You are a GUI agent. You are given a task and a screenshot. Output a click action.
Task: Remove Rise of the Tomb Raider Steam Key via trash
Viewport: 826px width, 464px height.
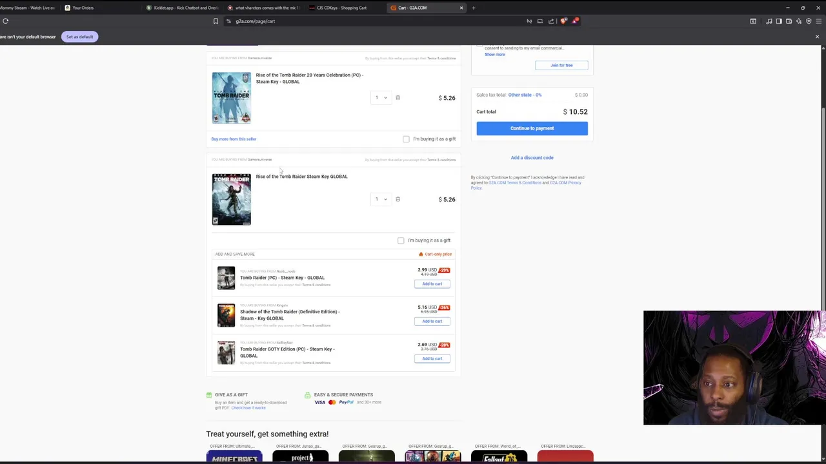pos(398,199)
